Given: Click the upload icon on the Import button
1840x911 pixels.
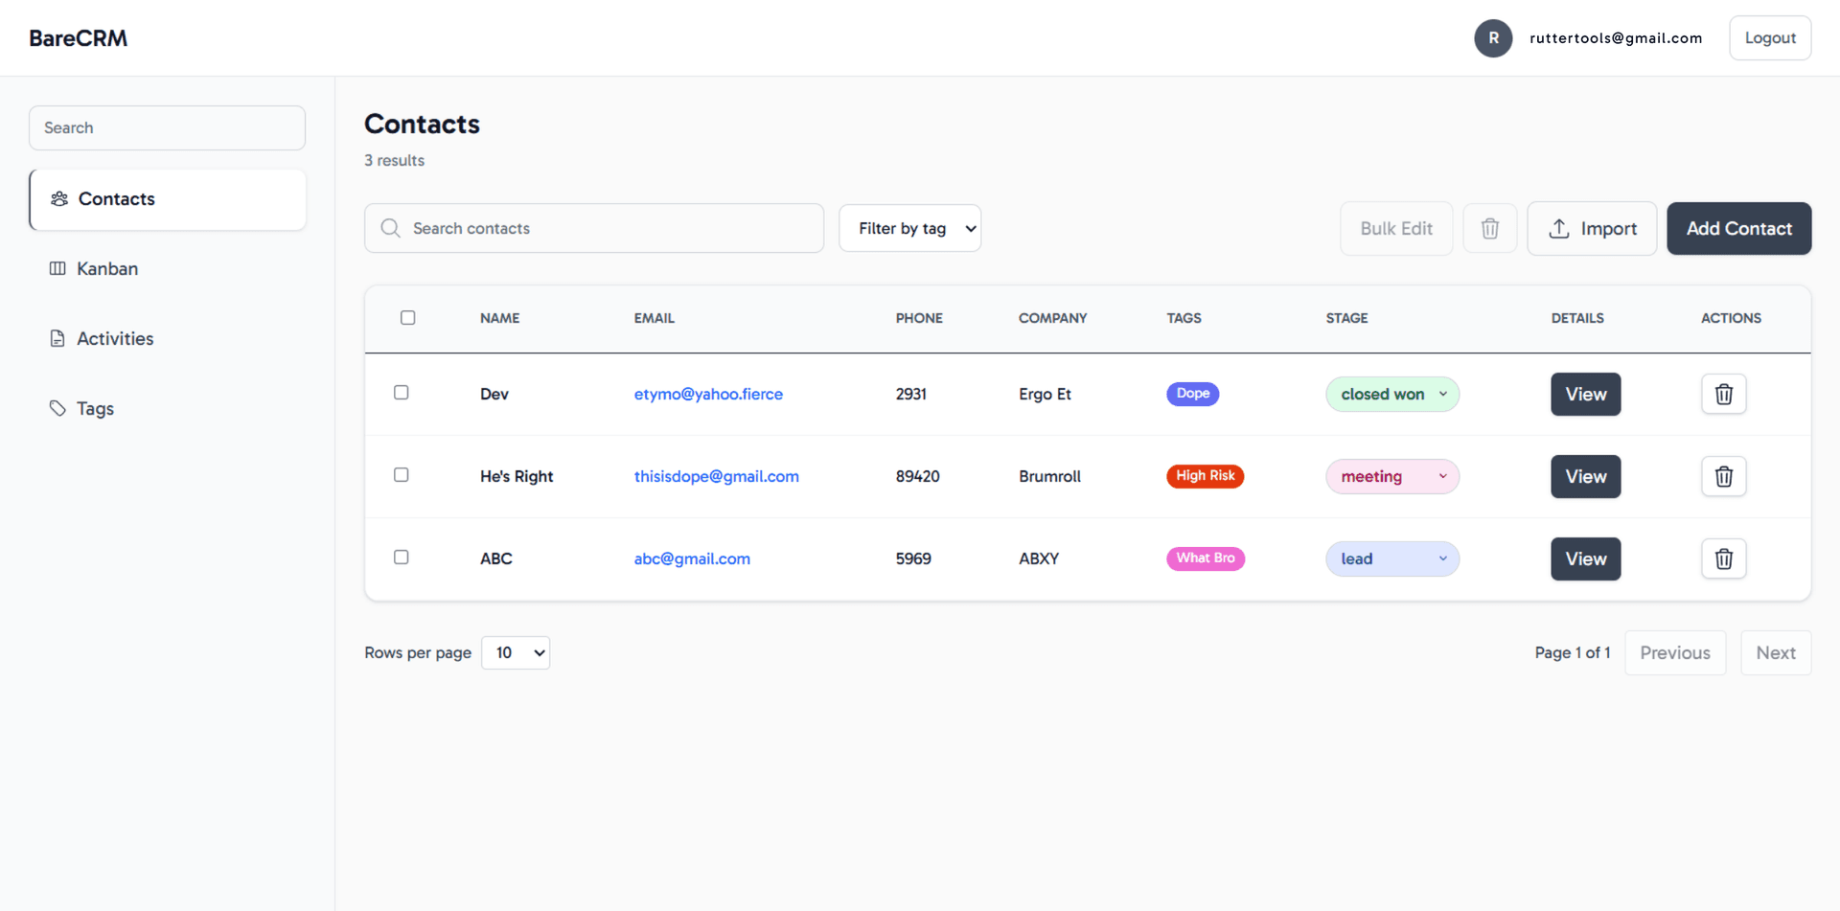Looking at the screenshot, I should [x=1558, y=228].
